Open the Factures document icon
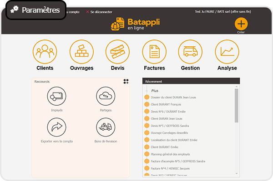The width and height of the screenshot is (273, 181). click(154, 52)
